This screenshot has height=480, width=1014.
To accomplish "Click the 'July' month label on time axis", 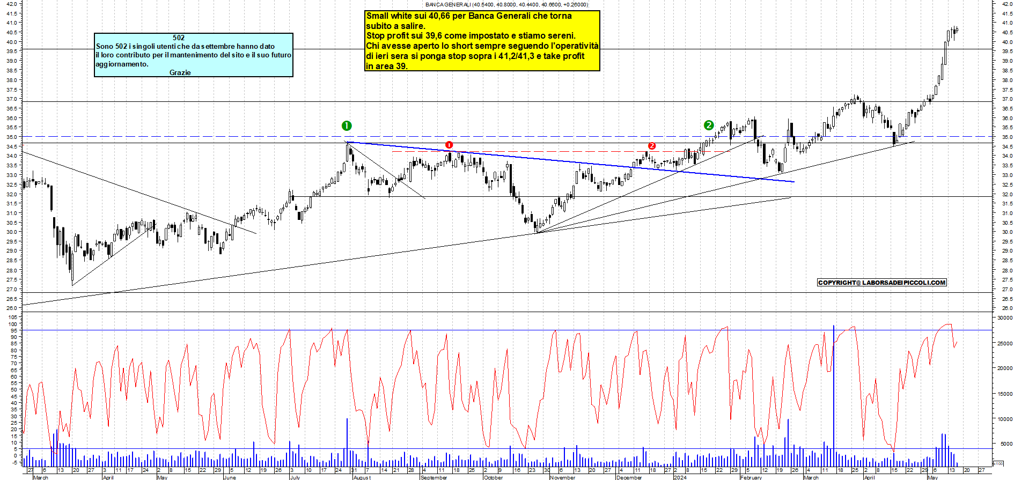I will 295,477.
